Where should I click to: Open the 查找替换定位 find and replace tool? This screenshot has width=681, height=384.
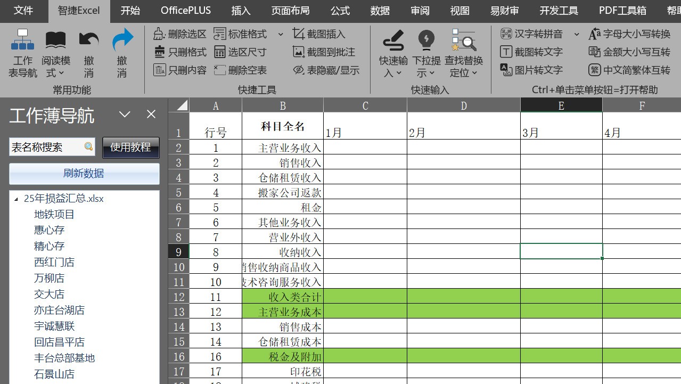(x=463, y=53)
